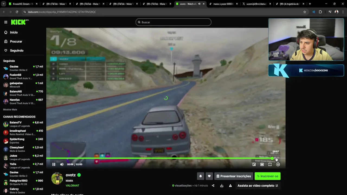The image size is (347, 195).
Task: Go to Início in sidebar
Action: (x=14, y=32)
